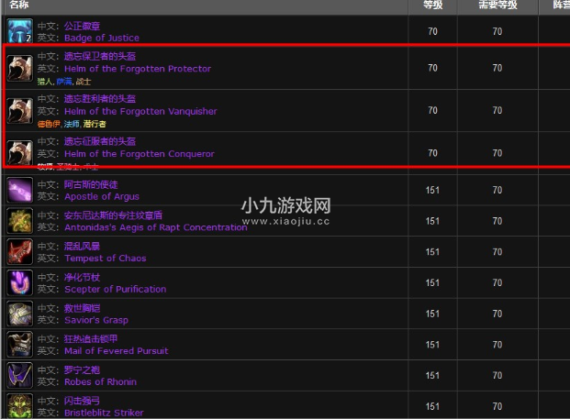This screenshot has height=419, width=570.
Task: Click the Scepter of Purification icon
Action: [x=20, y=282]
